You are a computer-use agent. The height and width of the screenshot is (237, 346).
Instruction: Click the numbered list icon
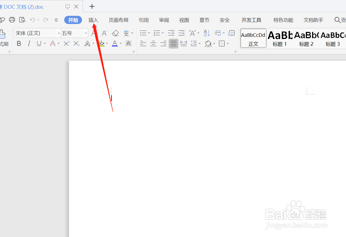click(157, 33)
